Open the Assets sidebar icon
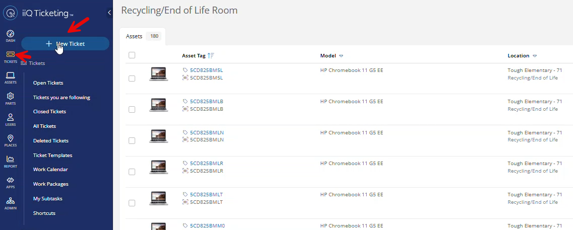Image resolution: width=573 pixels, height=230 pixels. tap(10, 78)
